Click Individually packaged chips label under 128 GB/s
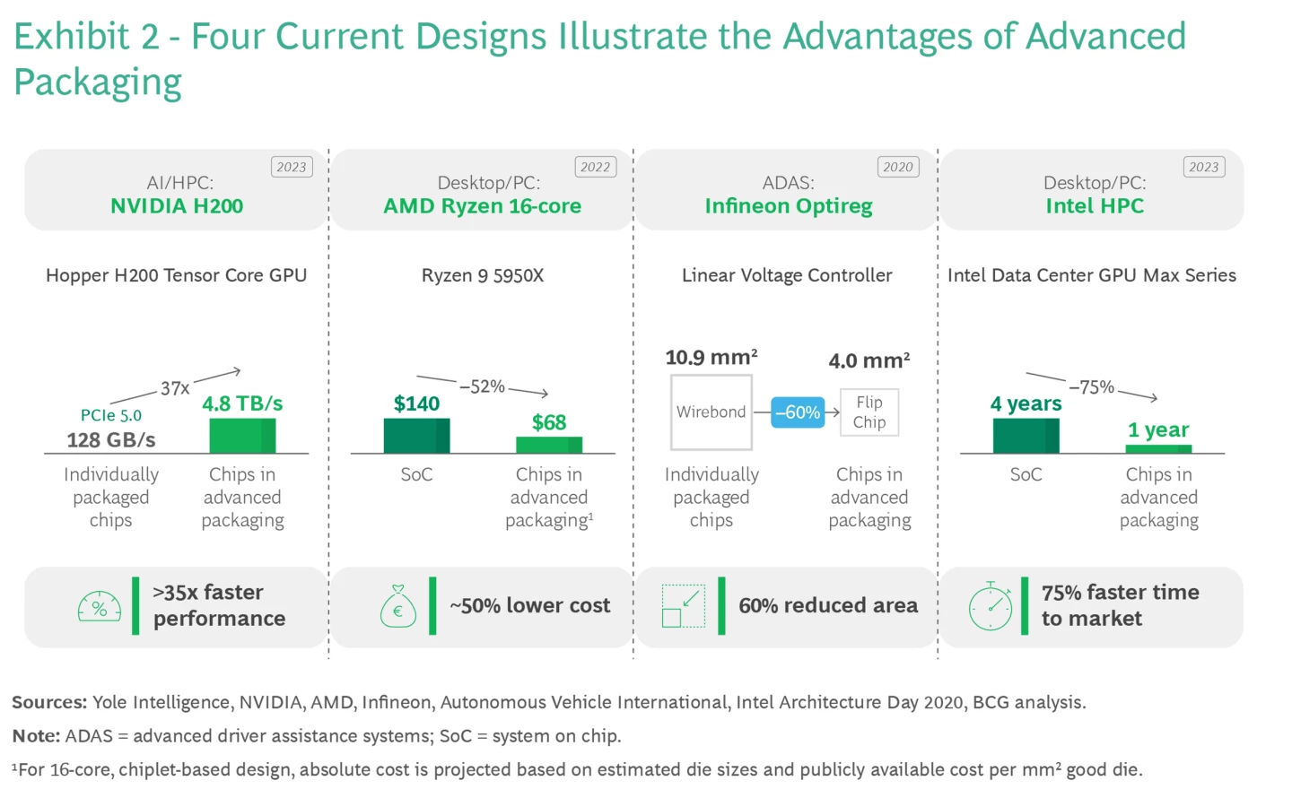 point(111,498)
